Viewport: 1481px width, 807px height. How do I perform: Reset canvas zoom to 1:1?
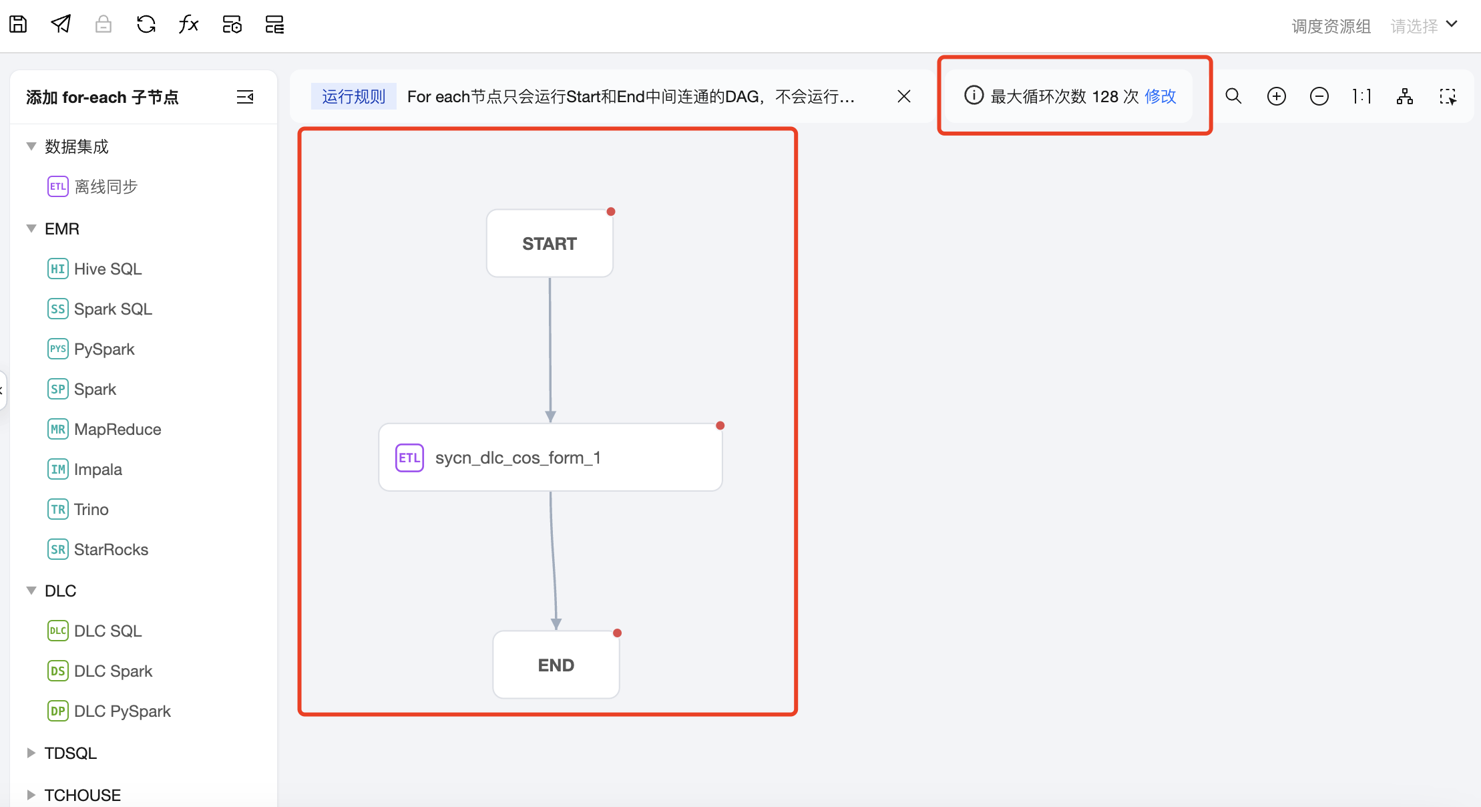tap(1361, 96)
